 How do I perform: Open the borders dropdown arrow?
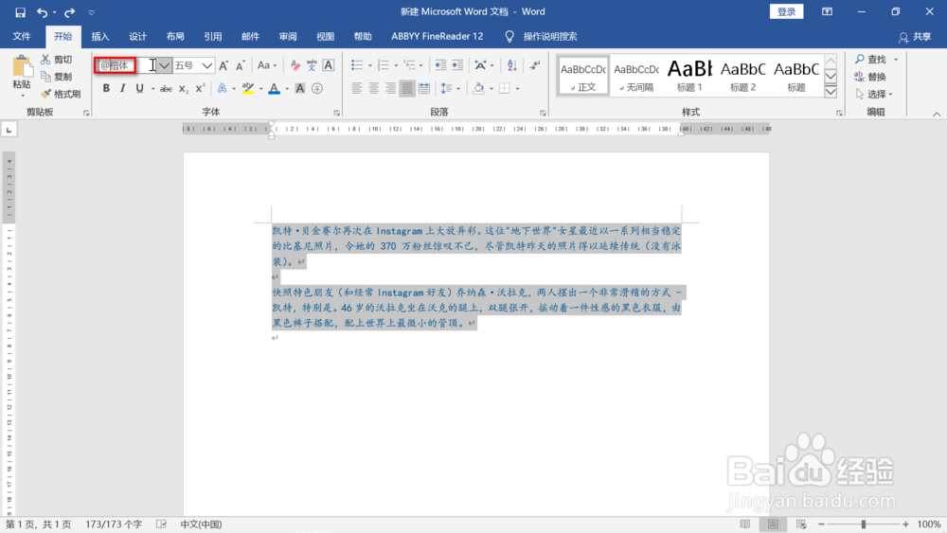pos(518,89)
